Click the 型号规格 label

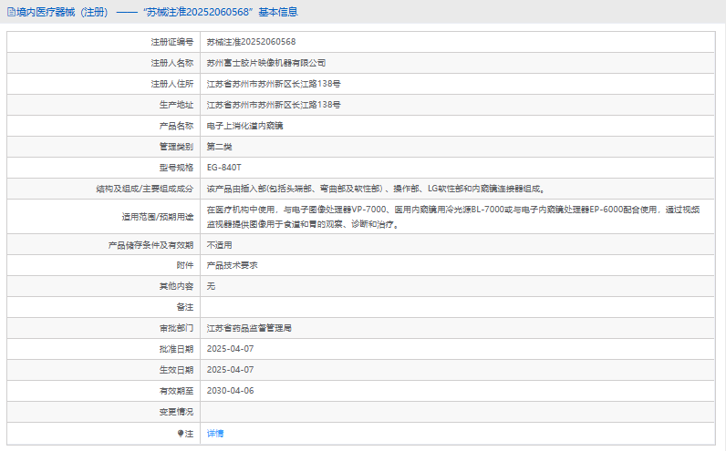[176, 168]
